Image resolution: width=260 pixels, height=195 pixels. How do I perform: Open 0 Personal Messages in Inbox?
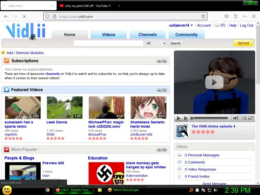click(x=202, y=155)
